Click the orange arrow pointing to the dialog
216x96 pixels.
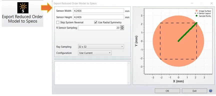click(x=46, y=8)
